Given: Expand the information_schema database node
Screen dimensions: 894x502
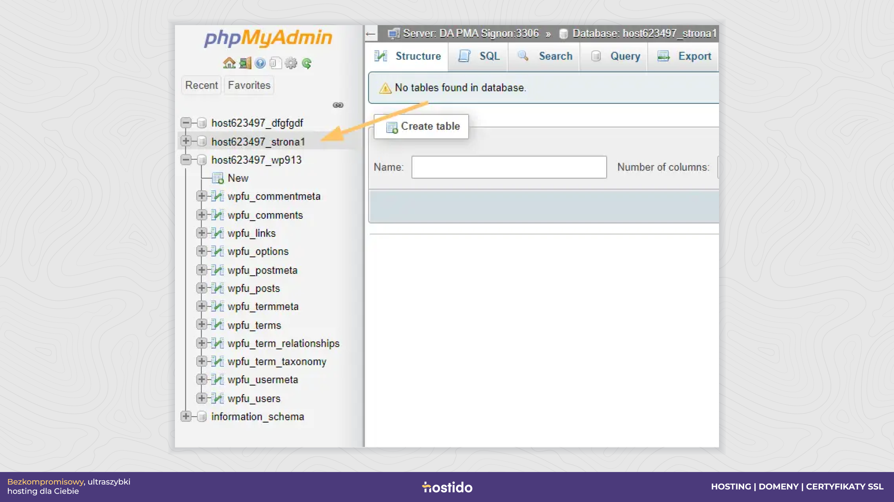Looking at the screenshot, I should tap(186, 416).
